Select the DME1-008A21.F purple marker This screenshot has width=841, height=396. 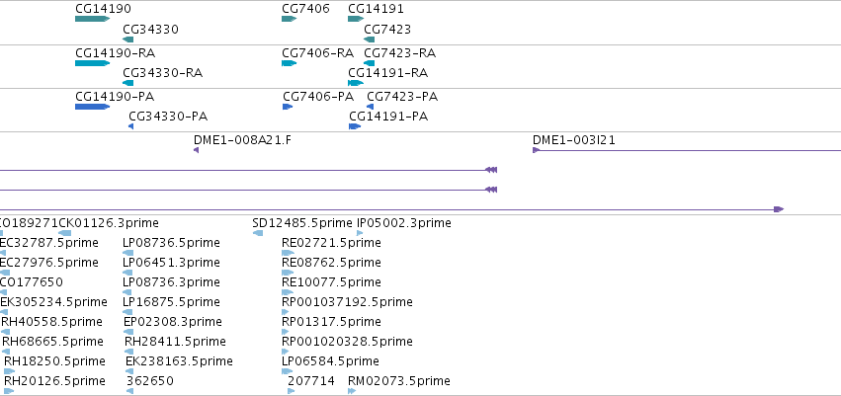point(197,150)
